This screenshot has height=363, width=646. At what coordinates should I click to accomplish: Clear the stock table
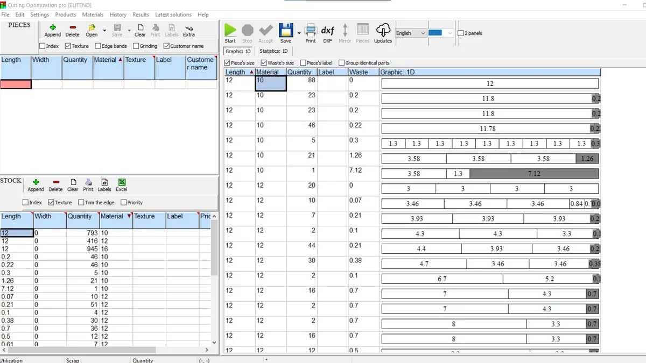[73, 185]
